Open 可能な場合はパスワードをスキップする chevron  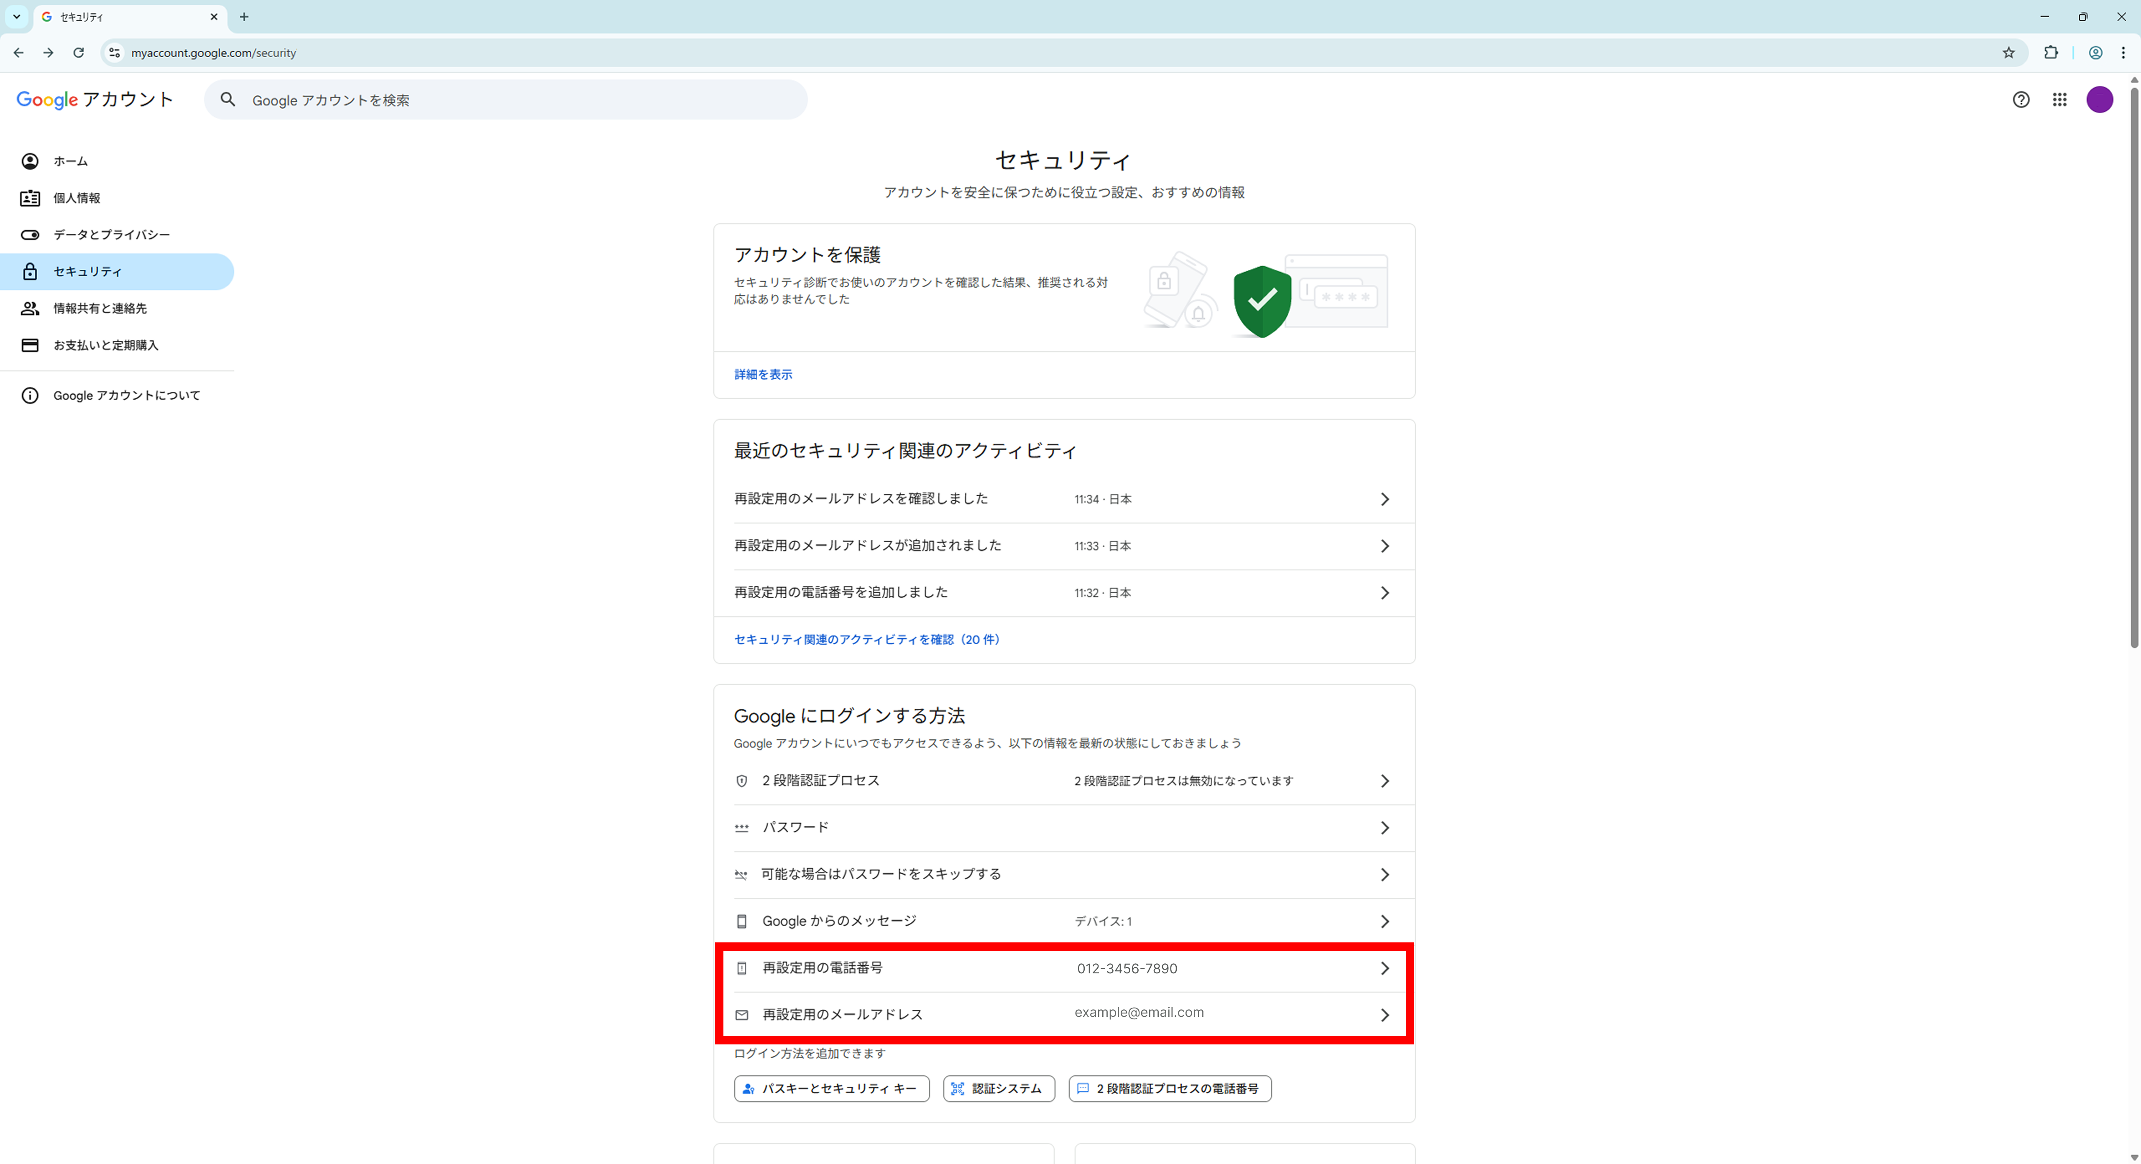pos(1384,874)
